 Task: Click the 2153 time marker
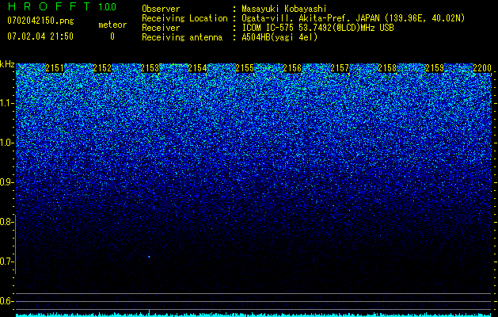click(150, 68)
